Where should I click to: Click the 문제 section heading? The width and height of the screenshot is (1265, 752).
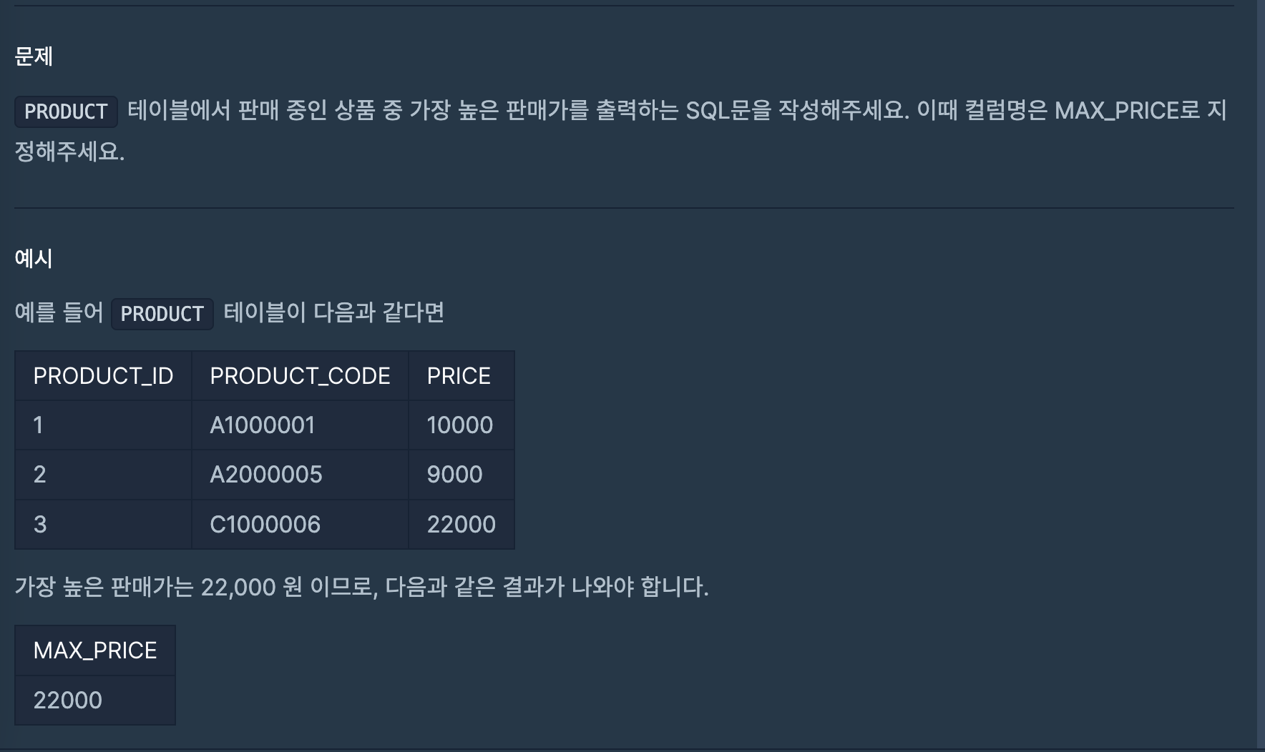pyautogui.click(x=34, y=56)
